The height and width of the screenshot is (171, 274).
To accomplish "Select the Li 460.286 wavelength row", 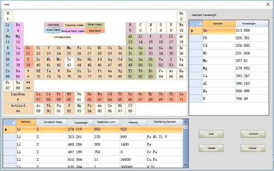I will 93,144.
